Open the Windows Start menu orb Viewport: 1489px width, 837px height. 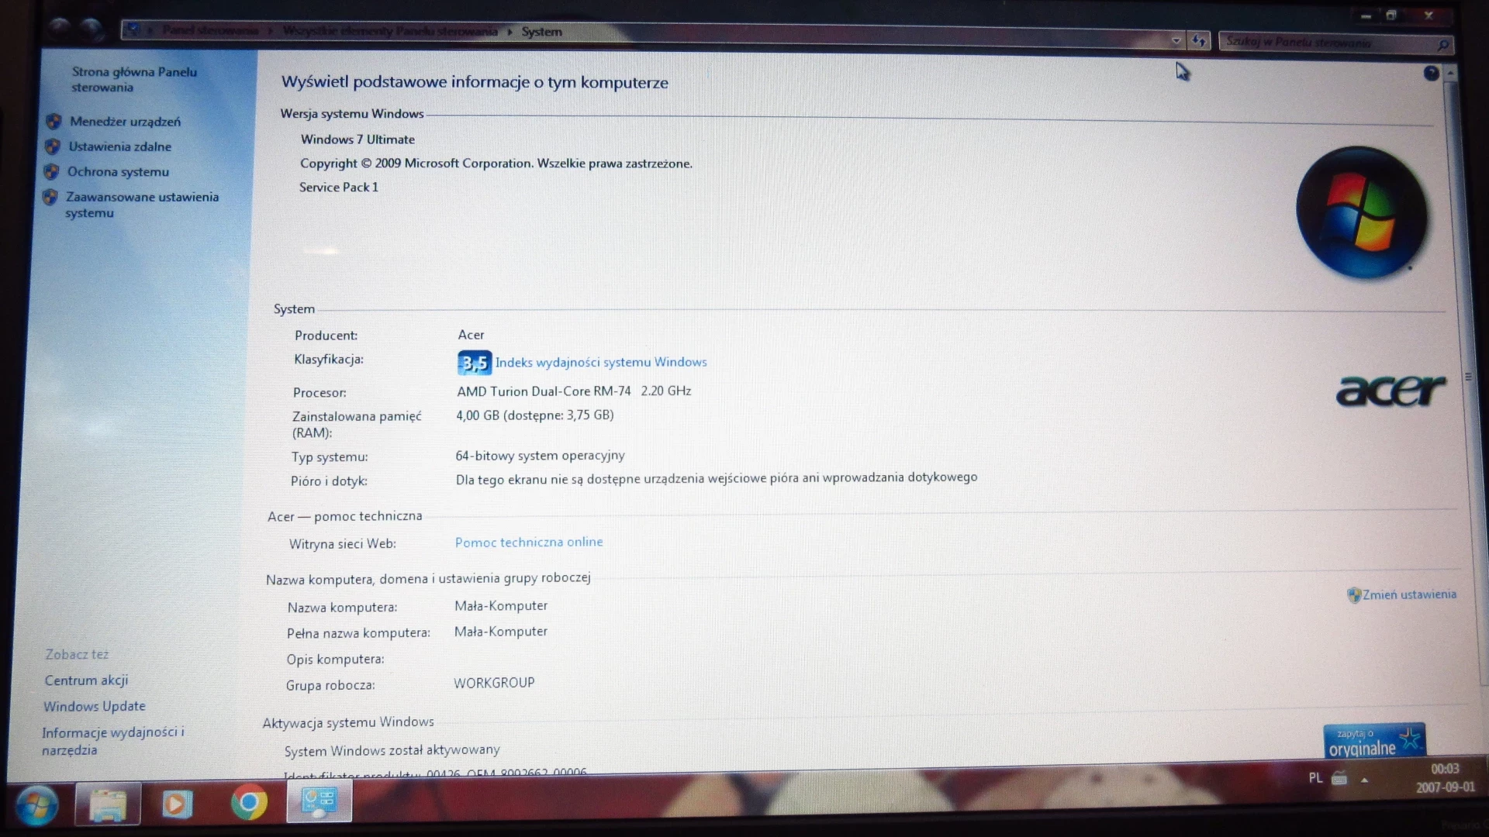pos(36,805)
